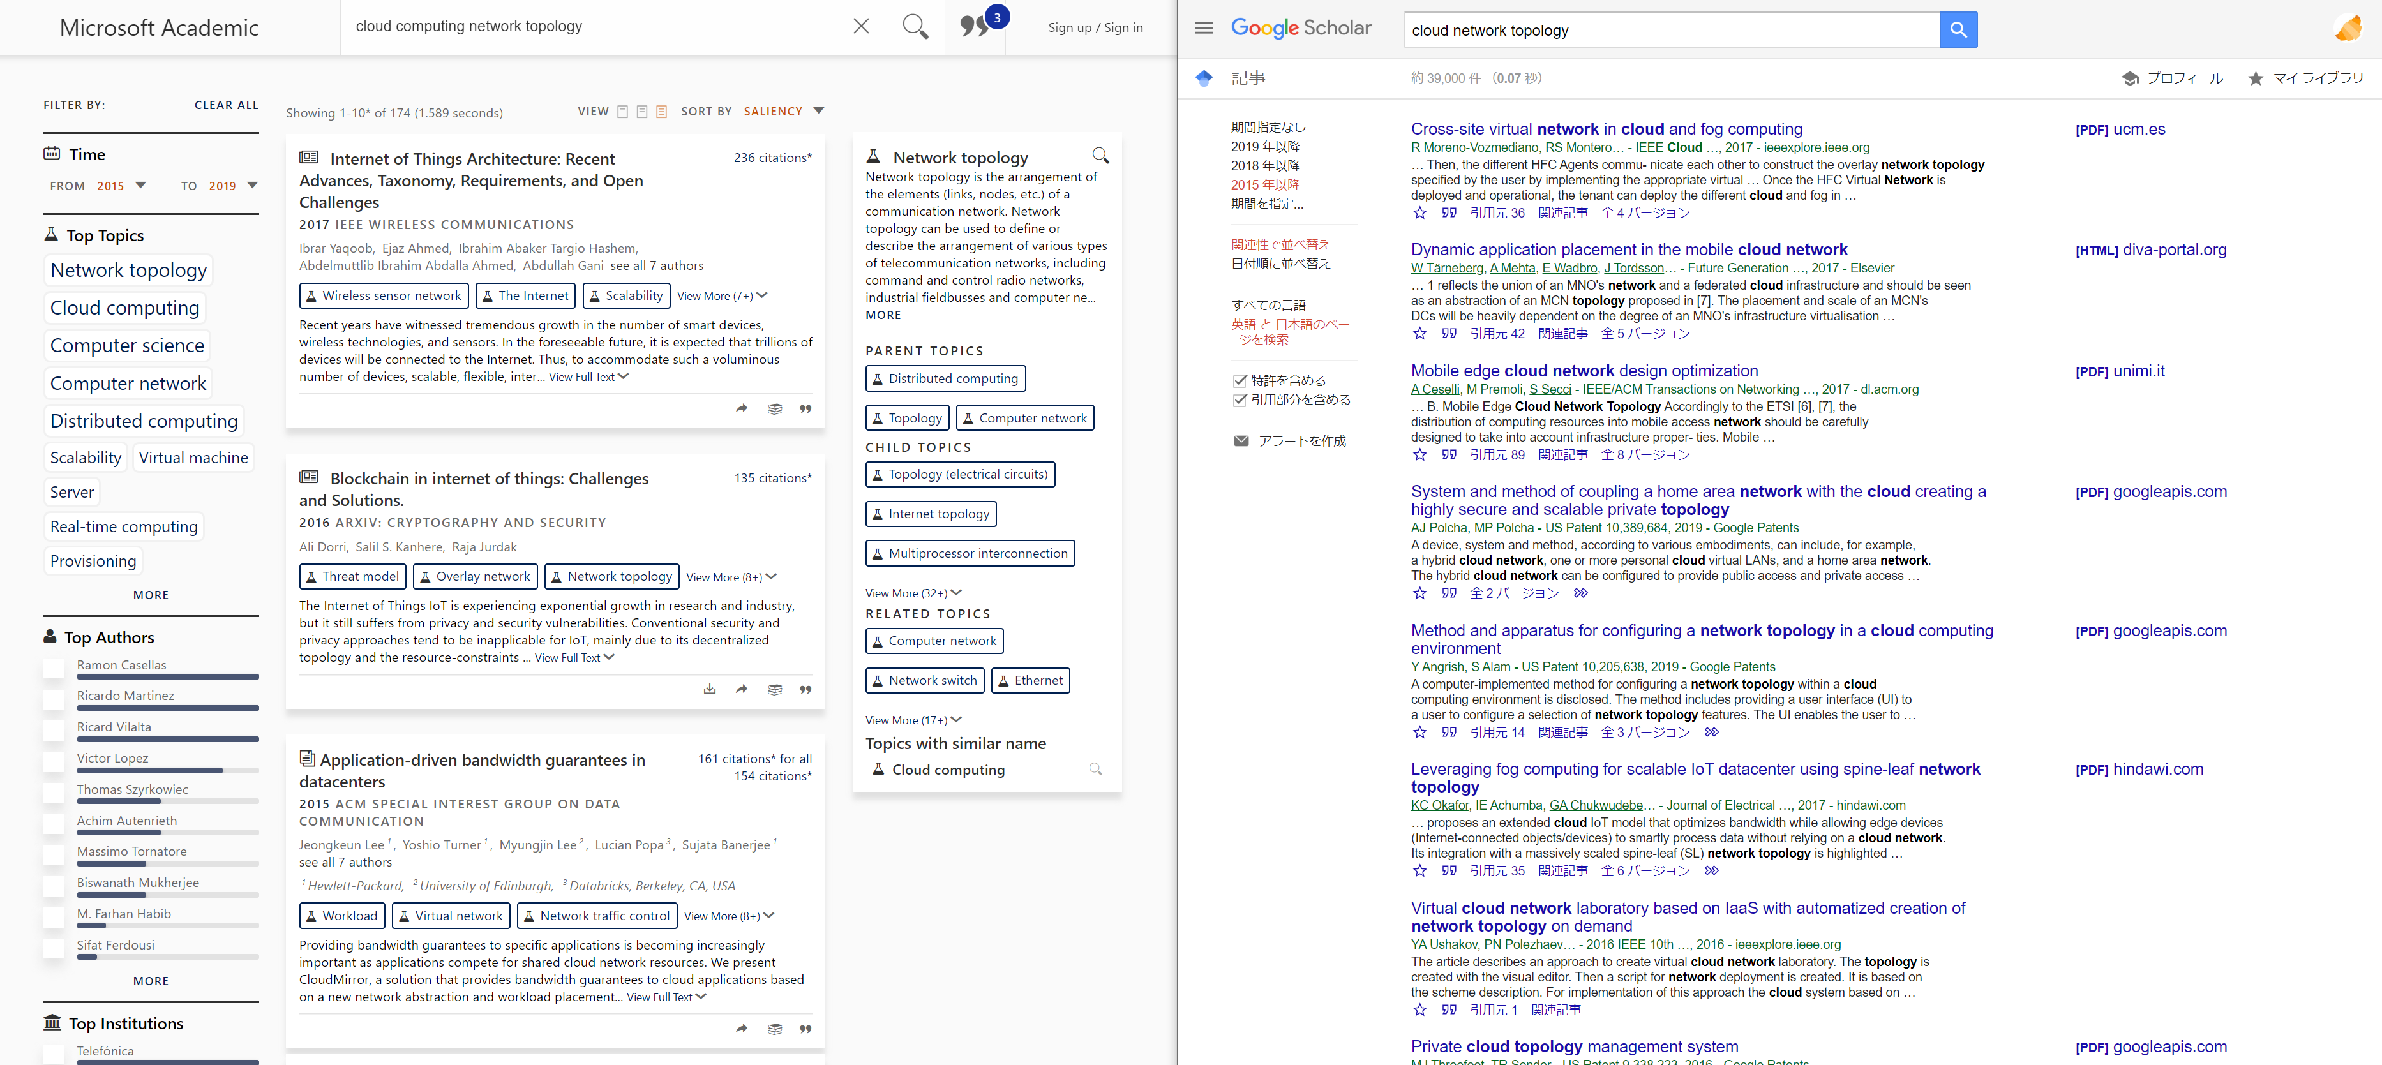This screenshot has width=2382, height=1065.
Task: Check the Ramon Casellas author filter box
Action: (x=54, y=667)
